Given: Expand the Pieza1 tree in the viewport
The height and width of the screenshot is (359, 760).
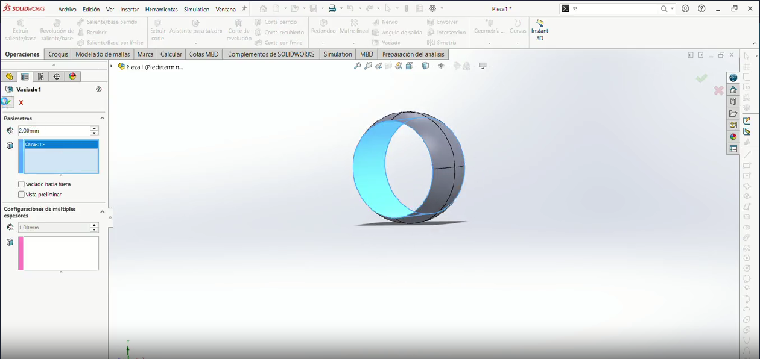Looking at the screenshot, I should 112,66.
